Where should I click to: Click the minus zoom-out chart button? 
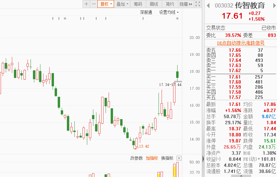pos(94,4)
